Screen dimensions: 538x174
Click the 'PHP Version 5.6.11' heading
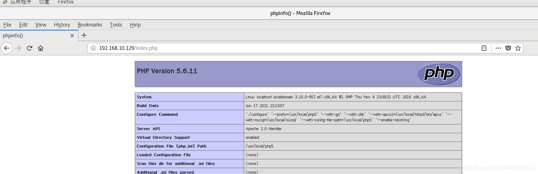(x=167, y=71)
